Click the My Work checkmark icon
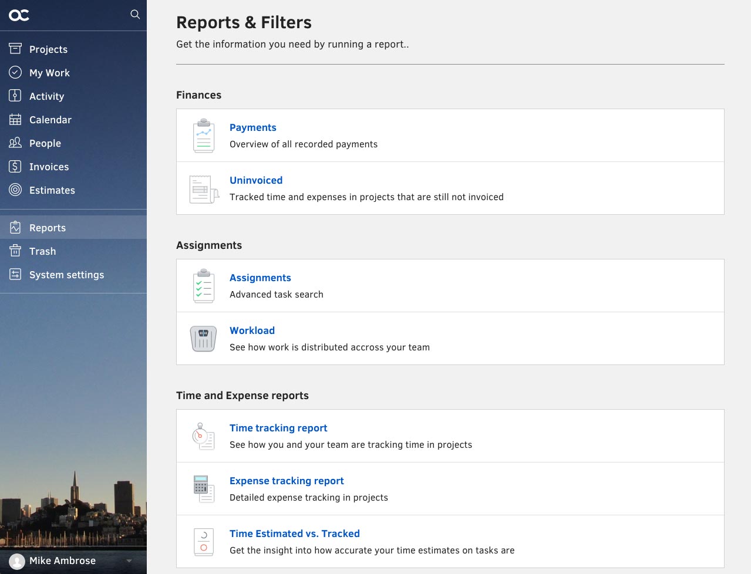 [x=15, y=72]
